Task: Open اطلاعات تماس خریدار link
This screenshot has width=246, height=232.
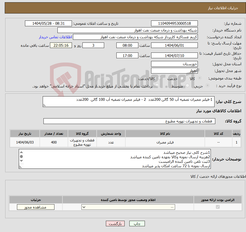Action: (x=55, y=37)
